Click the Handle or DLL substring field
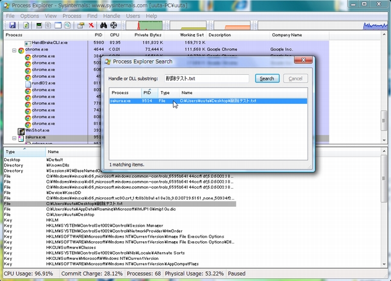391x281 pixels. tap(207, 78)
